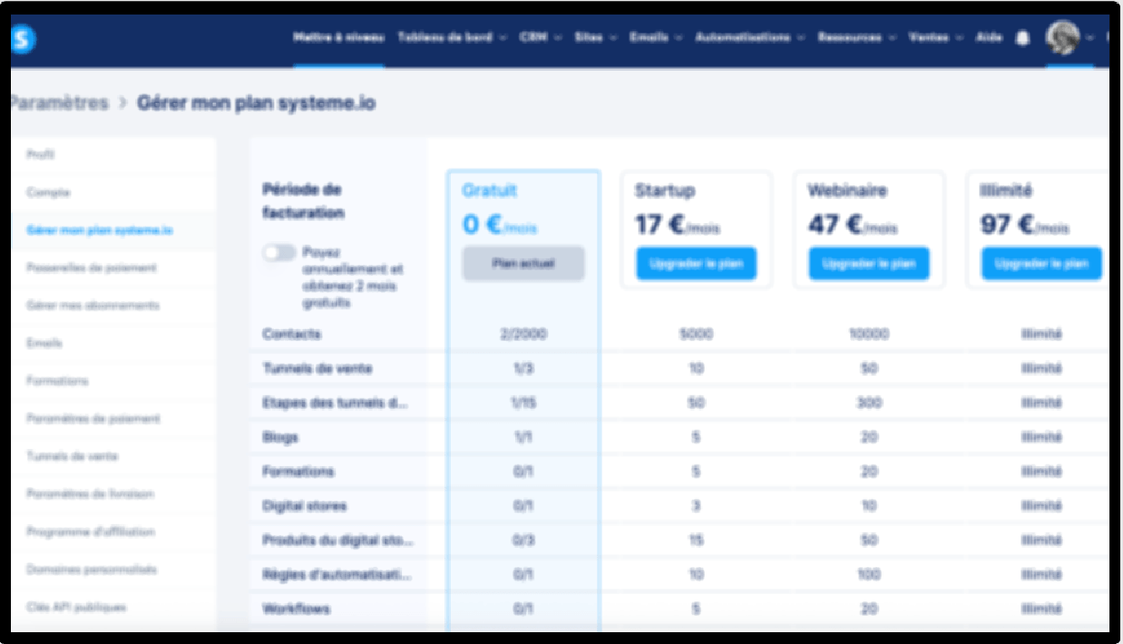1123x644 pixels.
Task: Click the 5000 contacts value
Action: pos(696,335)
